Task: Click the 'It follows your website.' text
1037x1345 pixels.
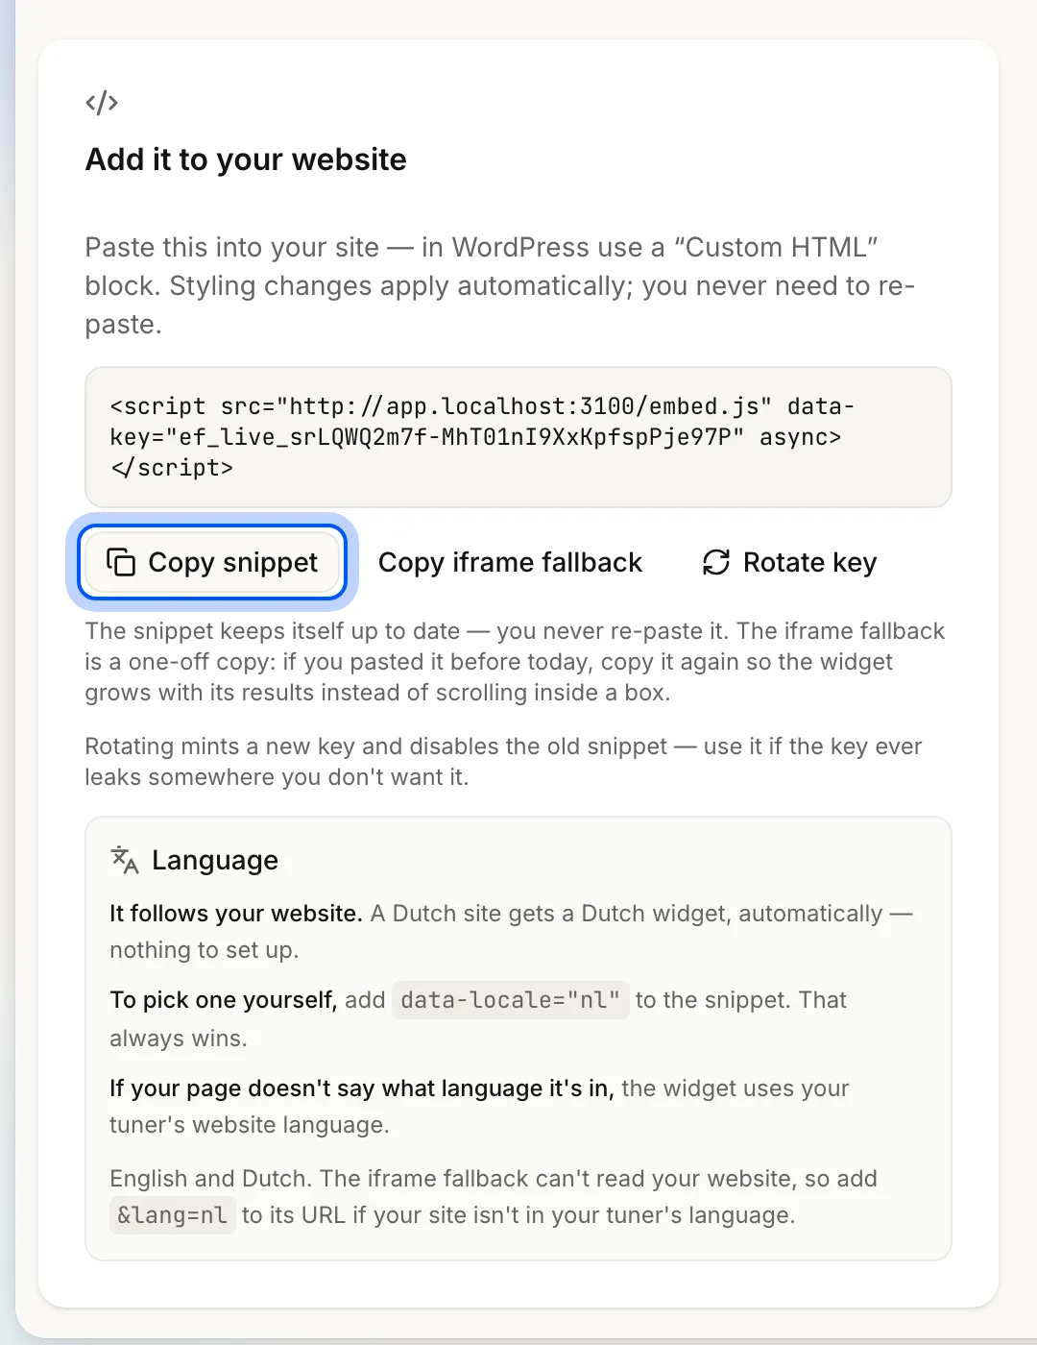Action: [x=236, y=914]
